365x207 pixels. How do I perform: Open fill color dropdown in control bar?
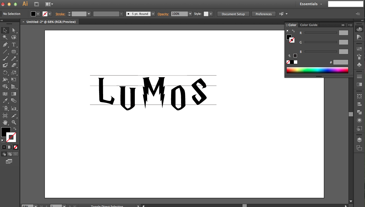click(38, 14)
